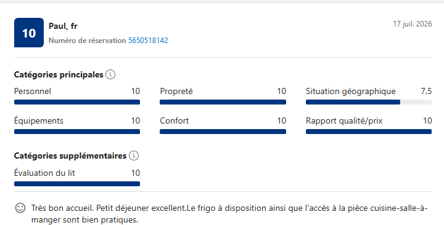Click the reviewer name Paul, fr
The width and height of the screenshot is (444, 225).
[x=63, y=26]
